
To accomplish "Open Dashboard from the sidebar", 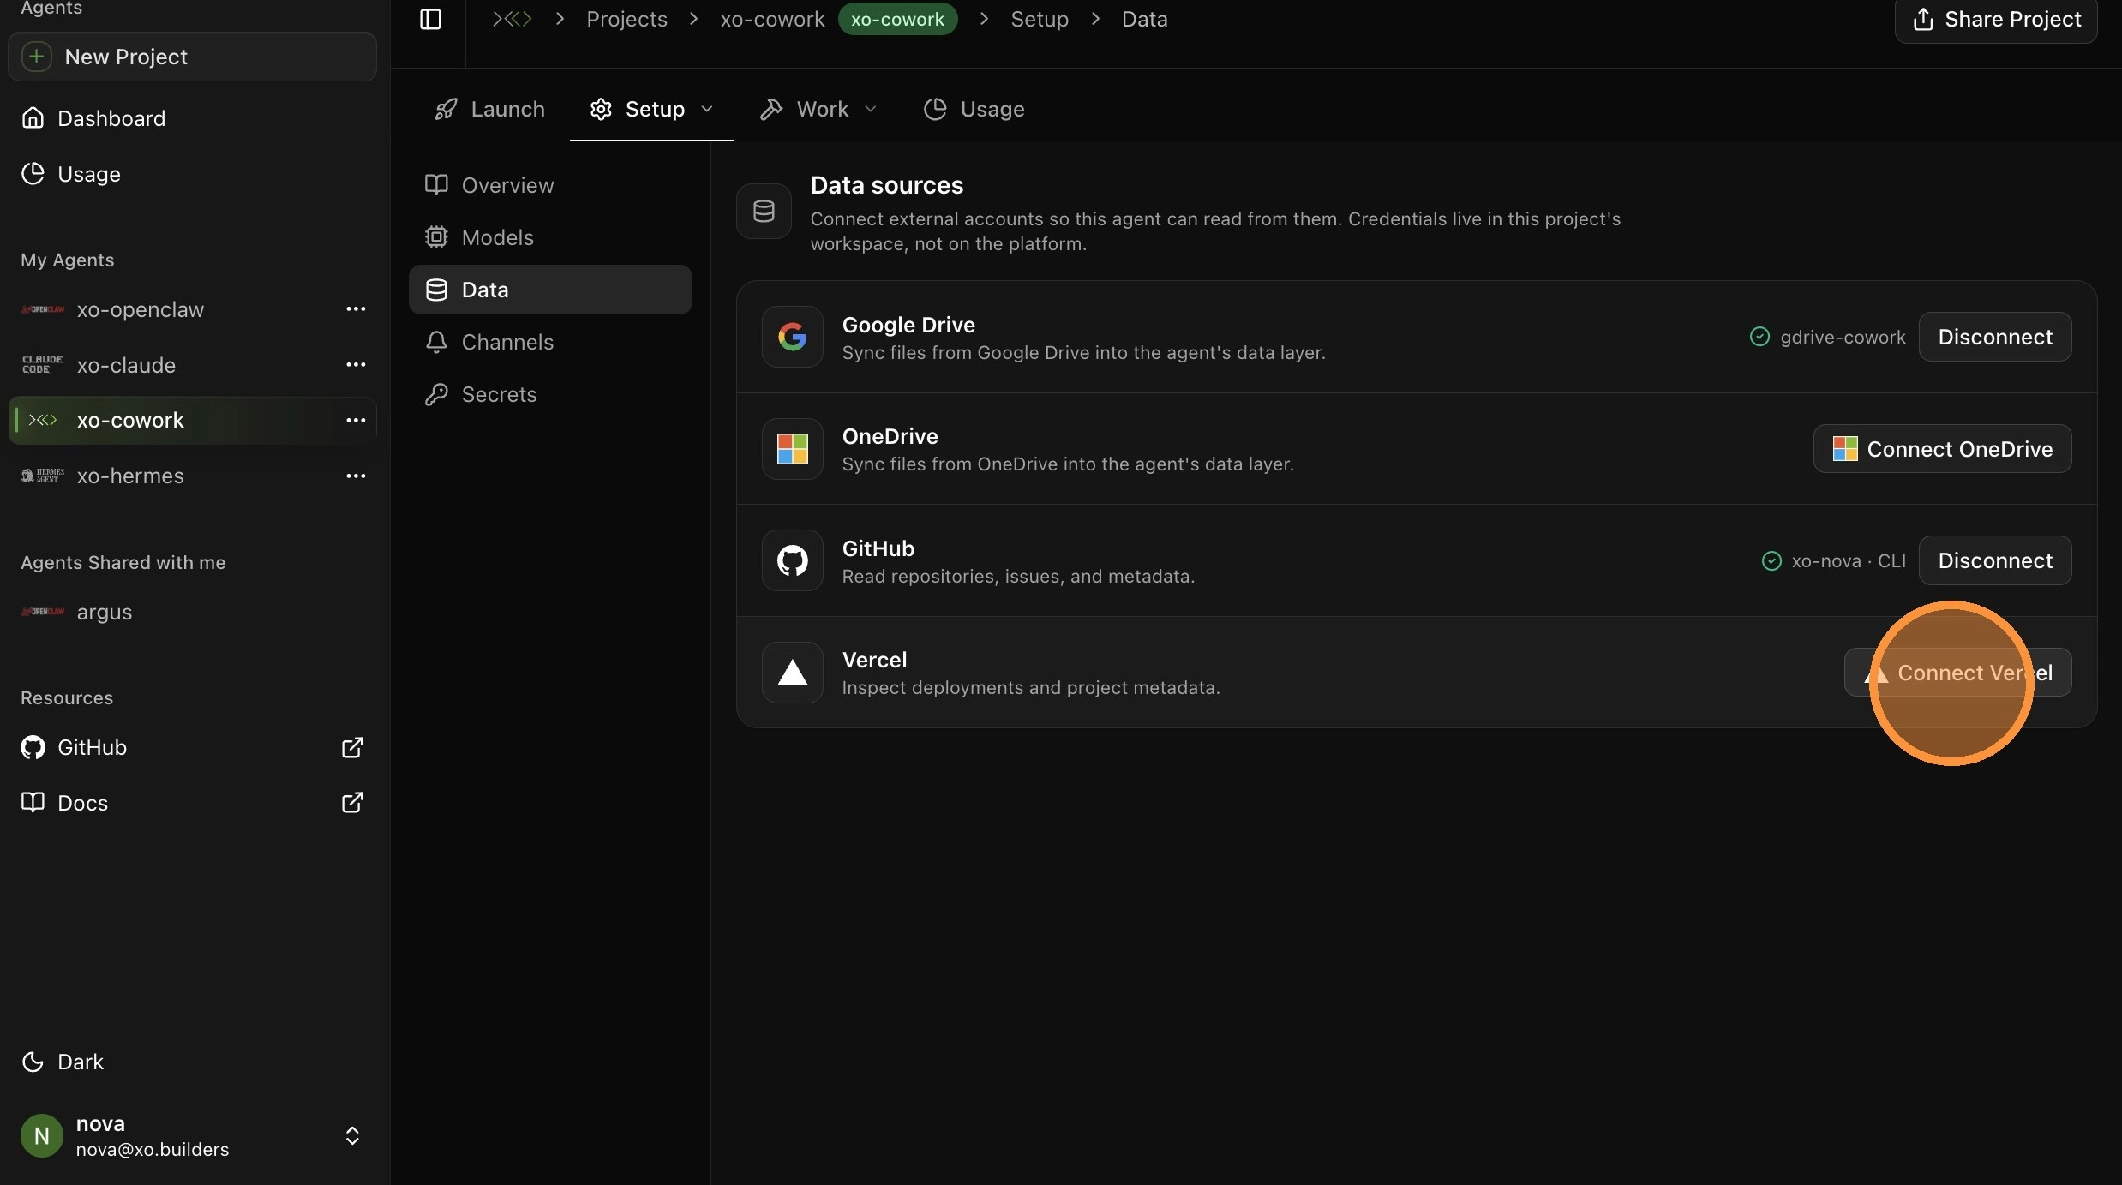I will (x=191, y=118).
